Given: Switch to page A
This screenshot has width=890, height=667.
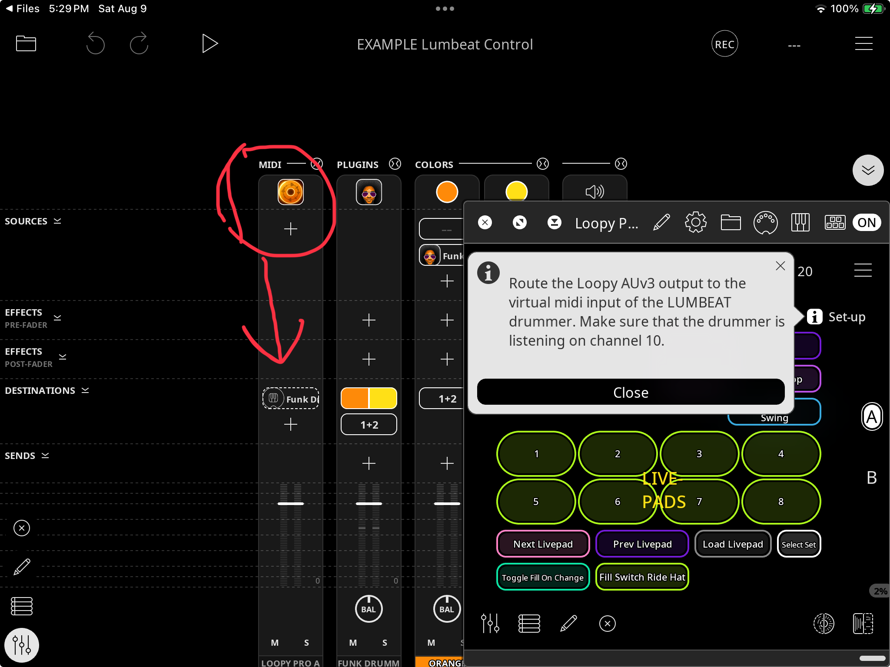Looking at the screenshot, I should 872,417.
